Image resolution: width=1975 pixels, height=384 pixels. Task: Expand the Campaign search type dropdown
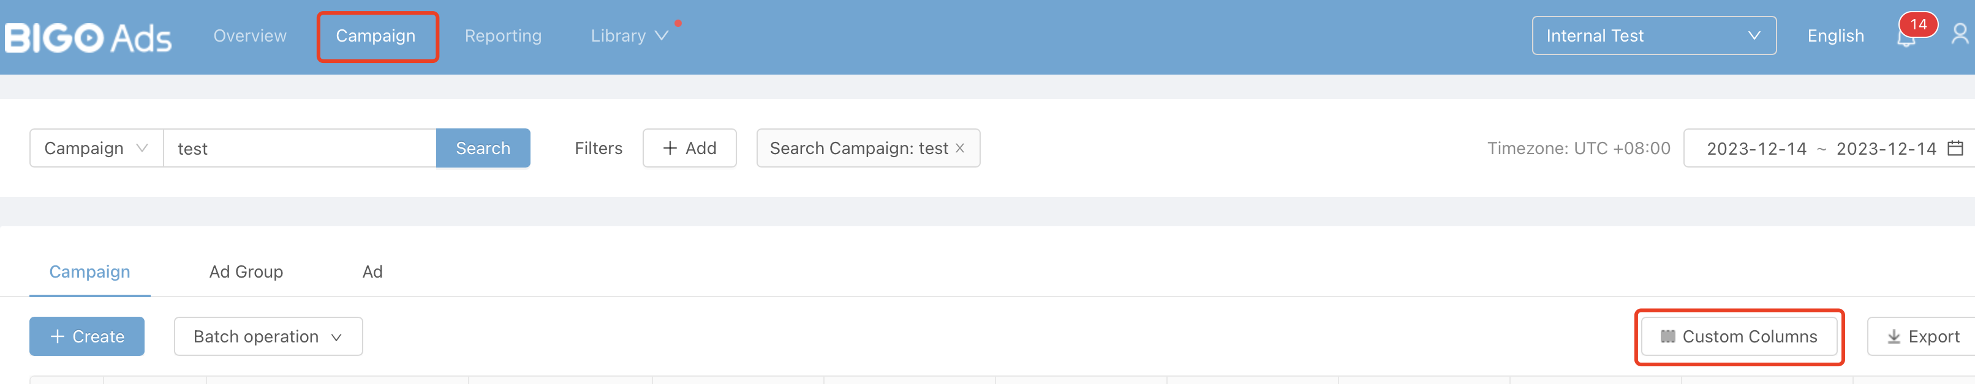pyautogui.click(x=96, y=149)
